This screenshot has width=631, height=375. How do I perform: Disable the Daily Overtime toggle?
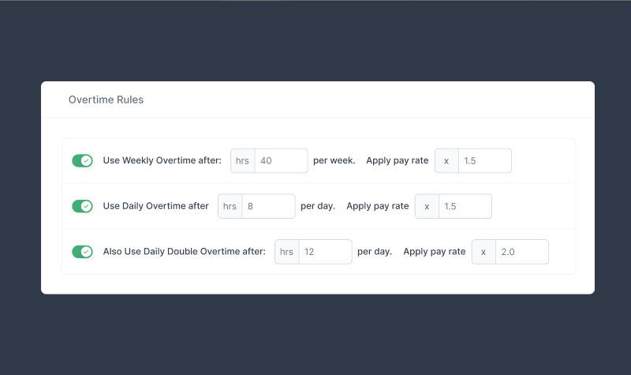pyautogui.click(x=83, y=206)
